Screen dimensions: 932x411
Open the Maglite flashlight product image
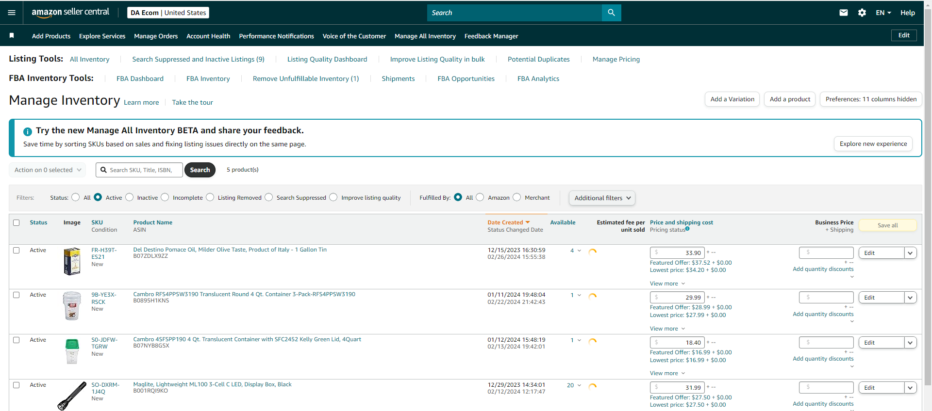72,396
